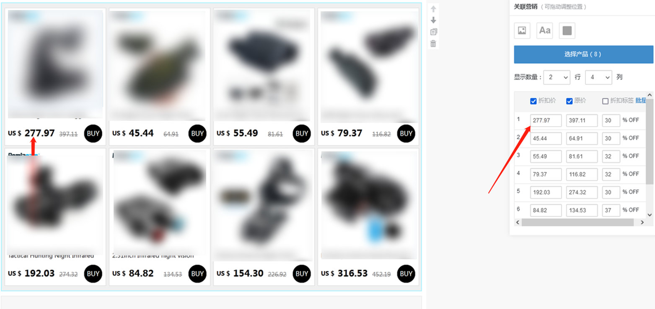
Task: Move module down with the down arrow icon
Action: pos(433,20)
